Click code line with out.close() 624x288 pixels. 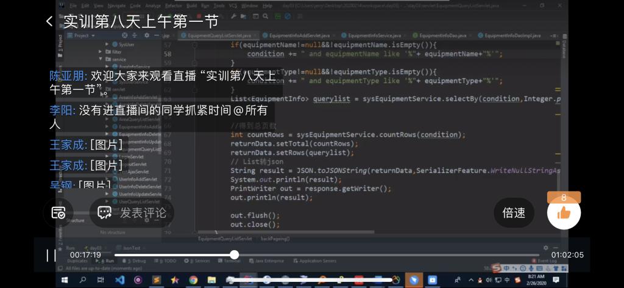pyautogui.click(x=255, y=225)
